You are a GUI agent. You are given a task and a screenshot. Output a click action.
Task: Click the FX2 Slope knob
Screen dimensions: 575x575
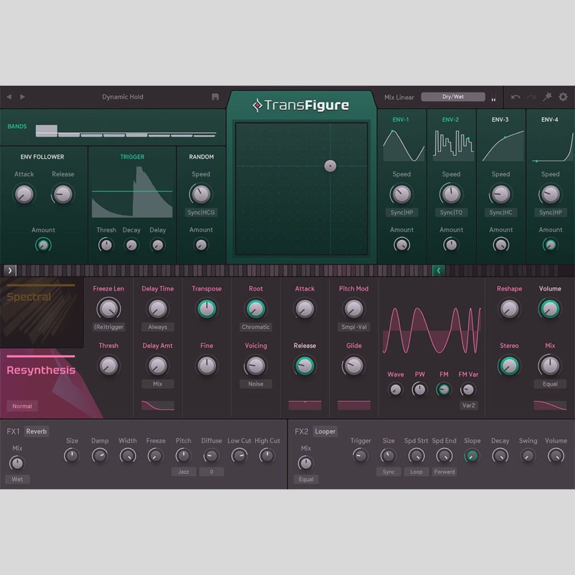tap(472, 456)
